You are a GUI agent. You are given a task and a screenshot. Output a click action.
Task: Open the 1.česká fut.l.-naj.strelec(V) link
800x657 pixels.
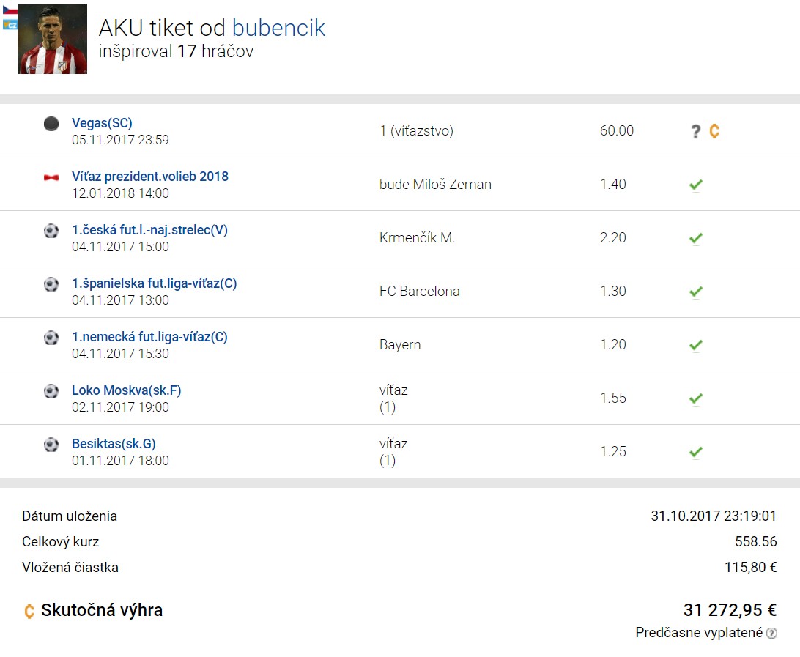coord(149,230)
